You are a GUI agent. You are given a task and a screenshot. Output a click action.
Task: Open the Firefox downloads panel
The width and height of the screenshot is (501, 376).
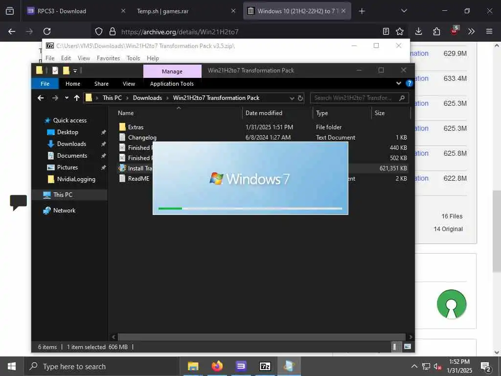pos(419,31)
